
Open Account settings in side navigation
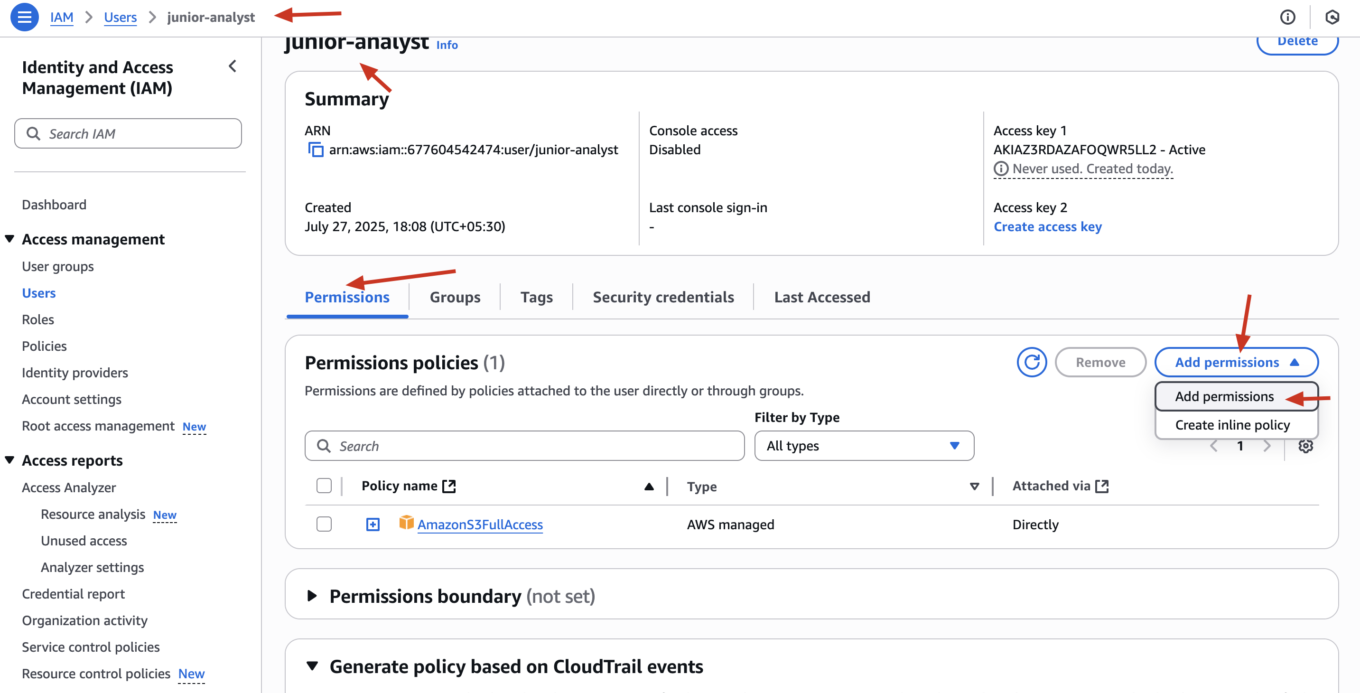[71, 399]
